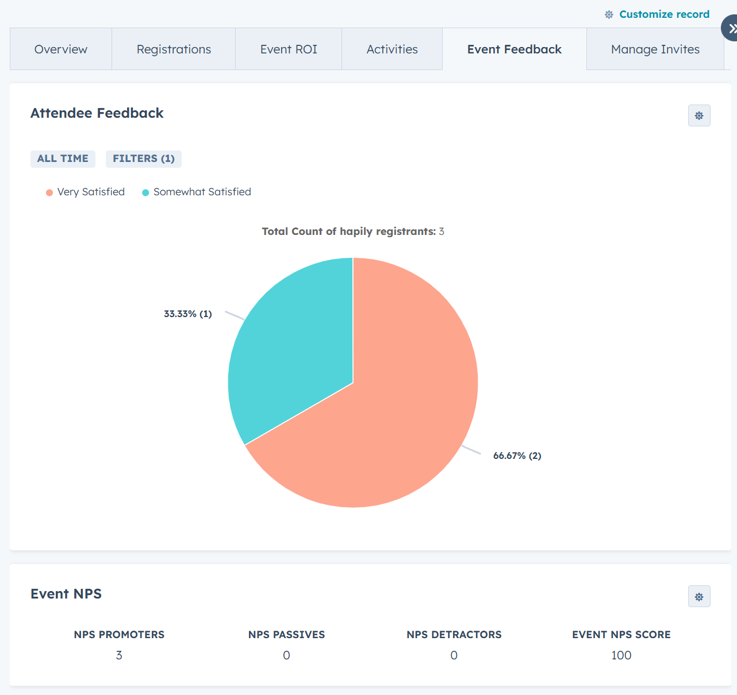Open the Attendee Feedback card settings gear
Viewport: 737px width, 695px height.
pos(699,115)
